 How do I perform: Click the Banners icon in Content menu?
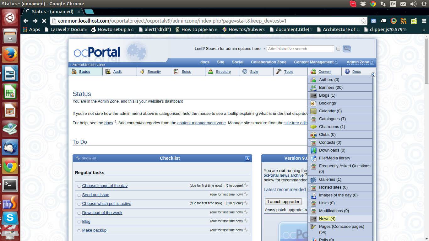tap(313, 88)
